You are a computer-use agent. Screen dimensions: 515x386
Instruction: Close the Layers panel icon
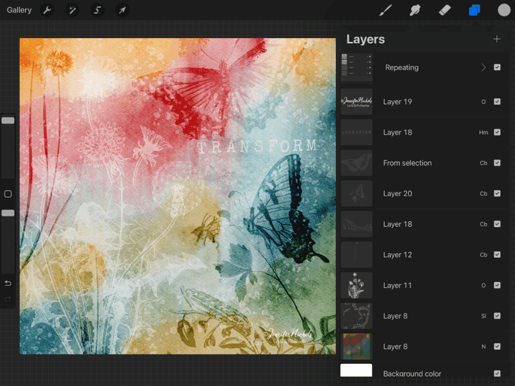(474, 10)
